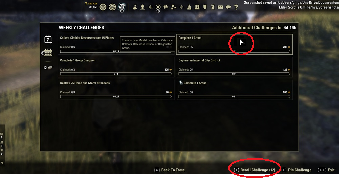Select Destroy 25 Flame and Storm Atronachs progress bar
Image resolution: width=339 pixels, height=178 pixels.
116,97
